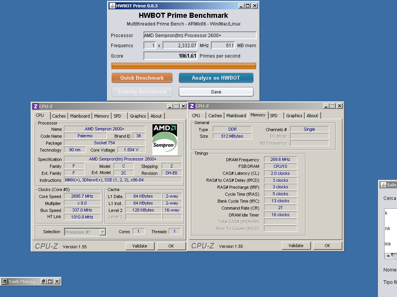Click Validate in the right CPU-Z window

pos(296,246)
